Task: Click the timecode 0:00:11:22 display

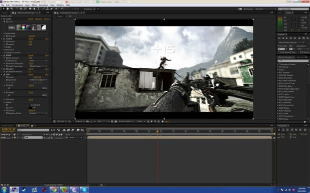Action: [8, 129]
